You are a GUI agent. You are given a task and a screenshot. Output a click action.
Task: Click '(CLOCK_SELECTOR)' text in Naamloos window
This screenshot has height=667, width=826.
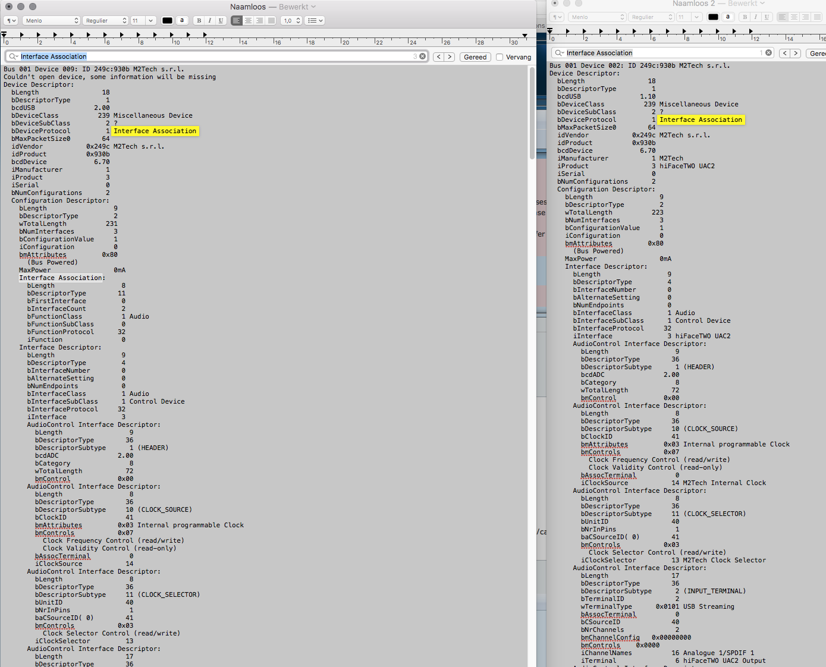169,594
